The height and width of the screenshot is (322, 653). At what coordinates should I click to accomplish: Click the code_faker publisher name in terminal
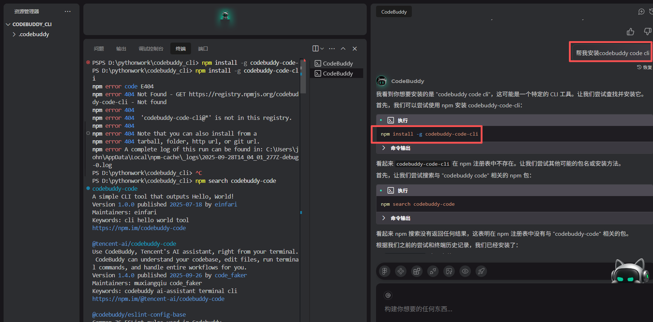[x=231, y=275]
